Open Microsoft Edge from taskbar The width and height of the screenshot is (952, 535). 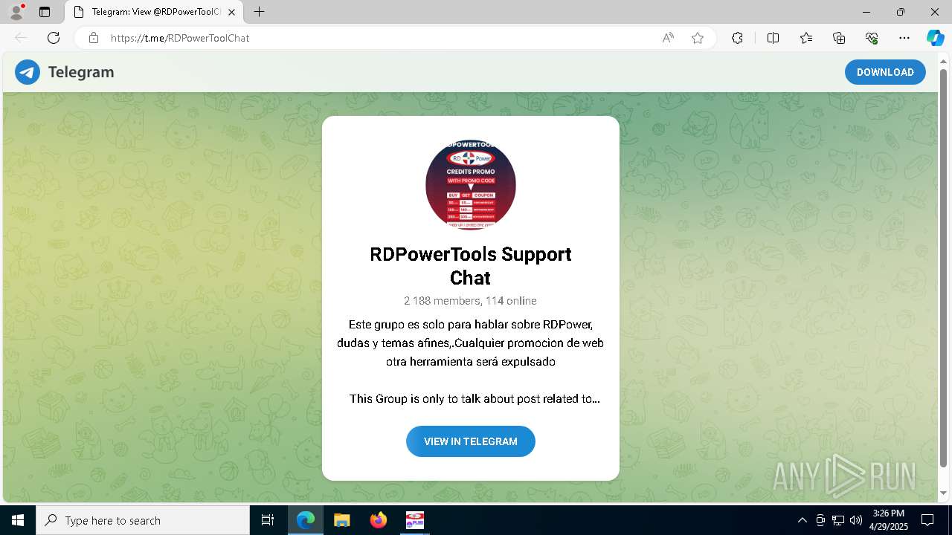(306, 520)
